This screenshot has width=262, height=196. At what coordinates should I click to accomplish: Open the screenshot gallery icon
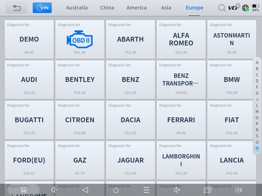(x=24, y=190)
